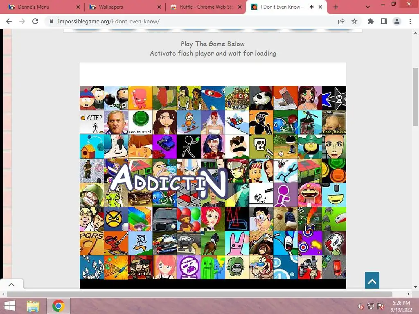Screen dimensions: 419x314
Task: View site security lock info
Action: (x=52, y=21)
